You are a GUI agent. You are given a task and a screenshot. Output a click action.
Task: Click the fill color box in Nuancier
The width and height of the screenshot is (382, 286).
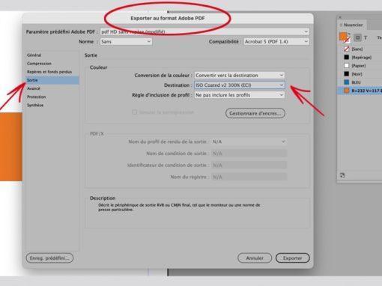(x=343, y=37)
